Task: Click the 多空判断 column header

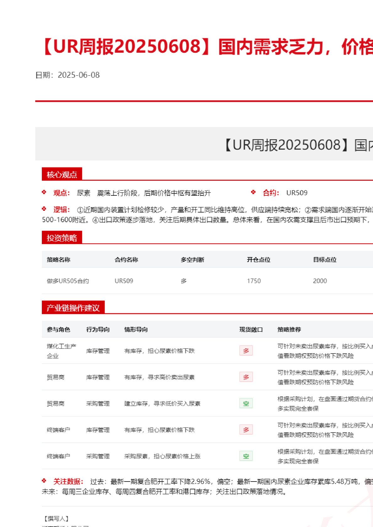Action: pos(192,260)
